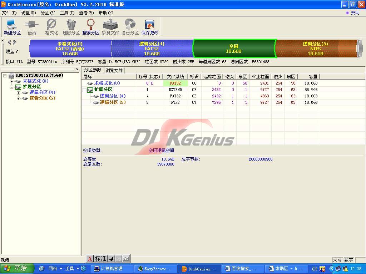
Task: Click the 序号(状态) column header
Action: 150,76
